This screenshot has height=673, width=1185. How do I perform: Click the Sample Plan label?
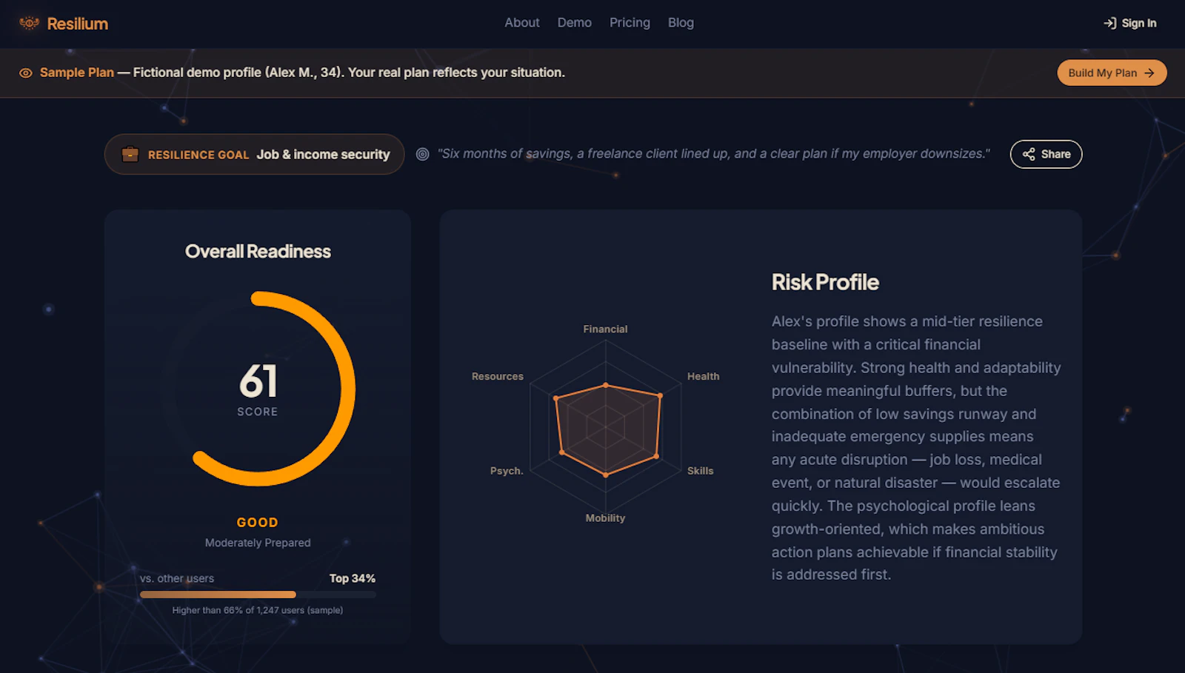click(x=77, y=73)
